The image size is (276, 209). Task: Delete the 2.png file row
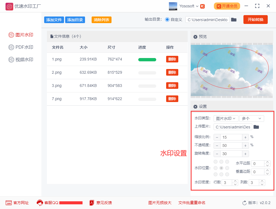(172, 72)
